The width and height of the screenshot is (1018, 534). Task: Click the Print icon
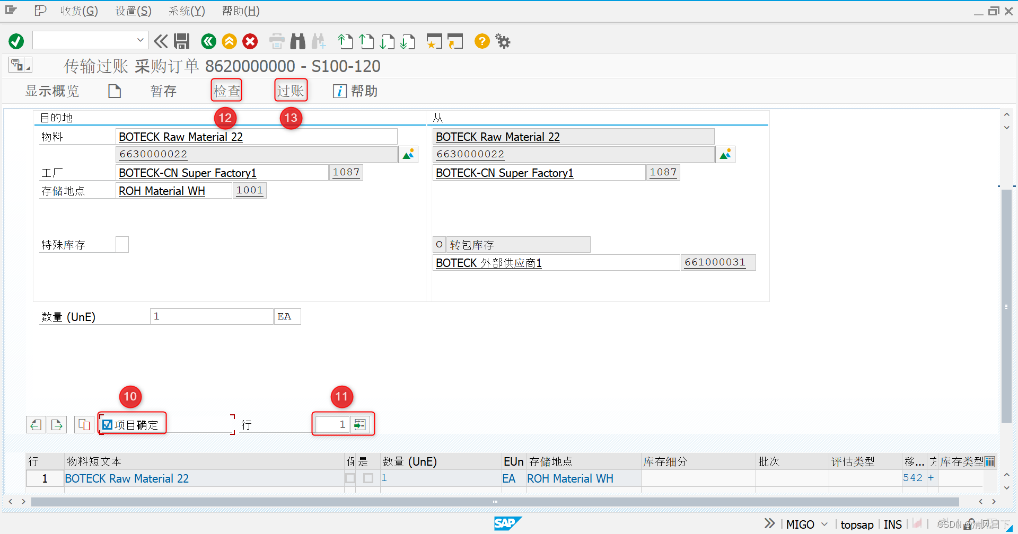[277, 41]
